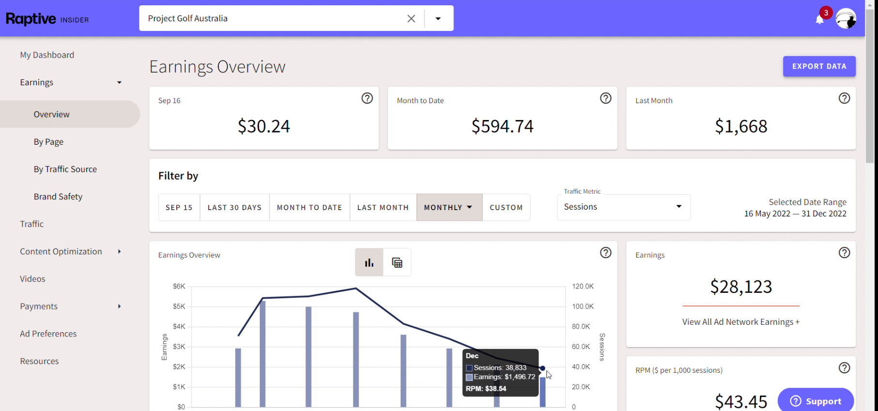Go to My Dashboard

coord(47,55)
